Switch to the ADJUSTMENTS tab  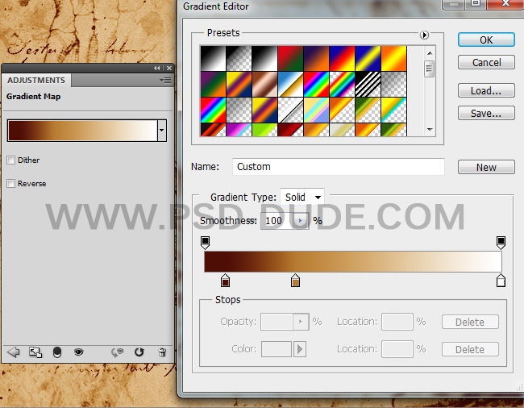pos(36,80)
